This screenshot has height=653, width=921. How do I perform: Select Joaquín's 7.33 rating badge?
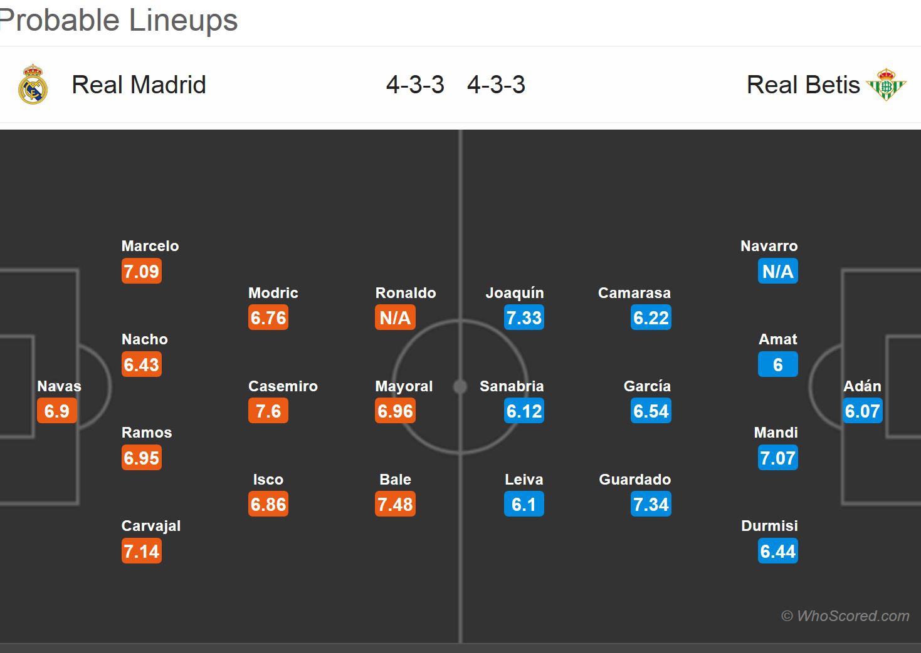524,318
